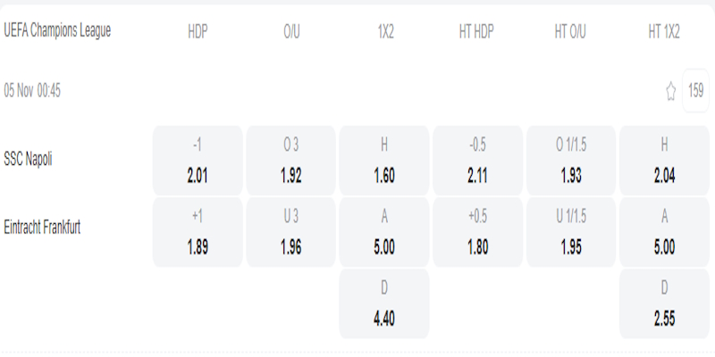Click the 05 Nov 00:45 match time
Image resolution: width=715 pixels, height=357 pixels.
click(32, 90)
